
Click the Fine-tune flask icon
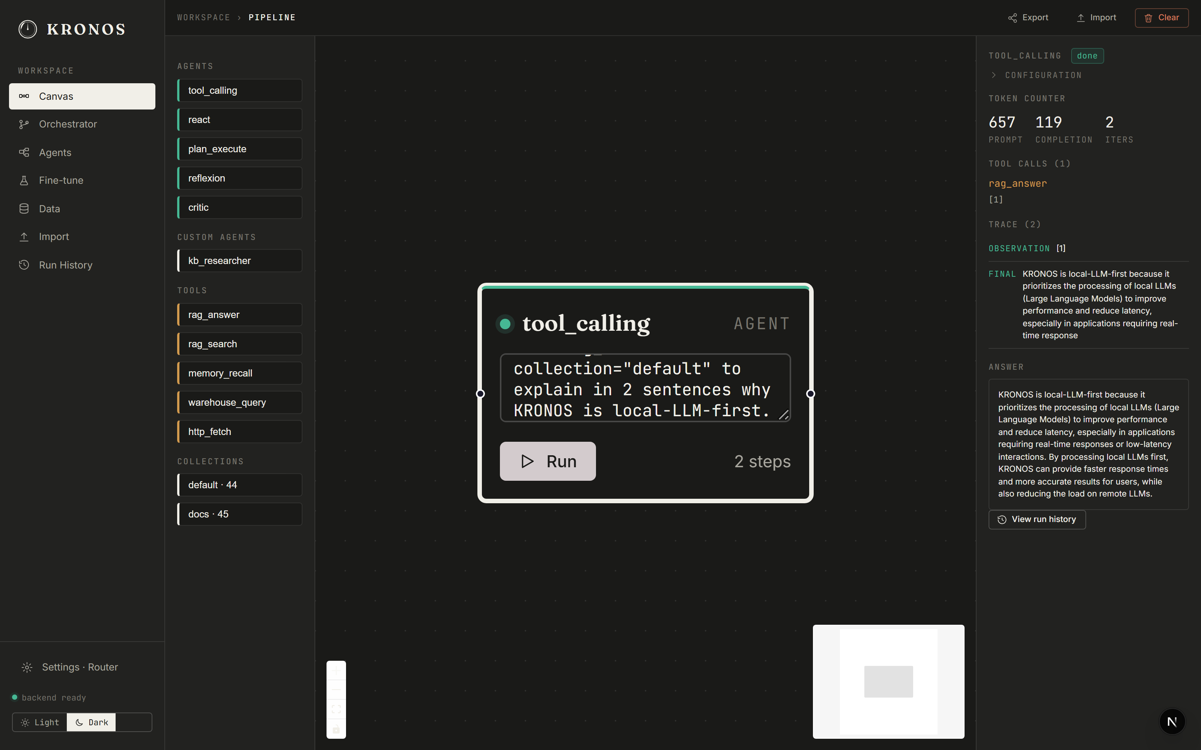click(x=24, y=180)
